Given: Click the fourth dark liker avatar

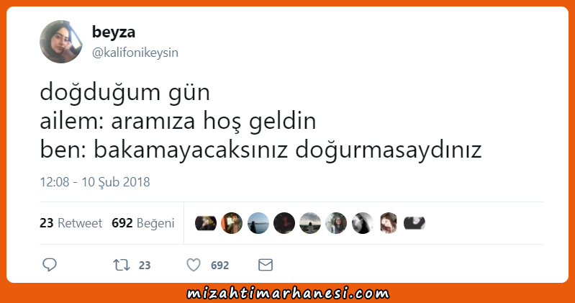Looking at the screenshot, I should (x=284, y=223).
